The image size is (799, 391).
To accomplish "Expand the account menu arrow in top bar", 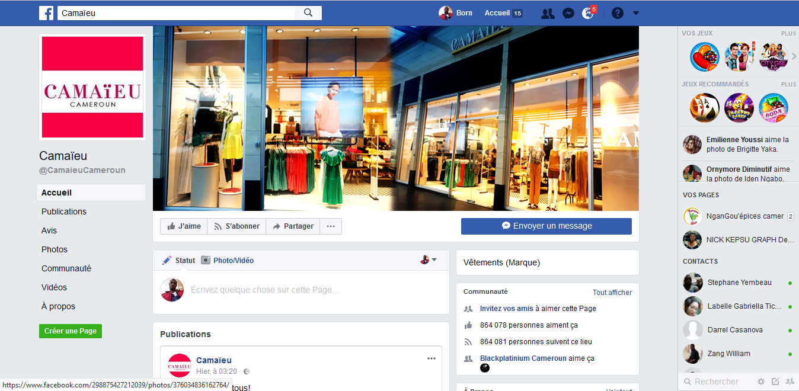I will click(x=636, y=13).
